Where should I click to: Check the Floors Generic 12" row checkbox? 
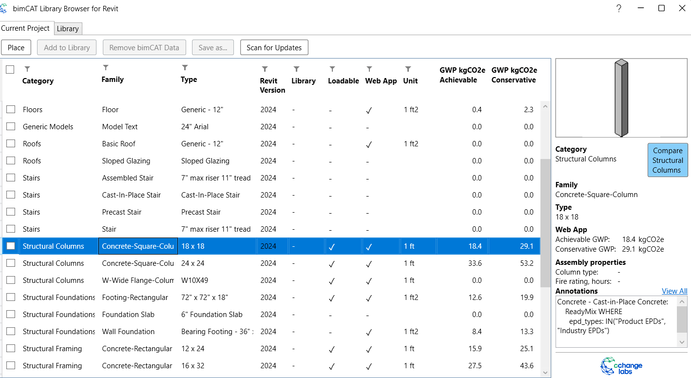click(x=10, y=110)
